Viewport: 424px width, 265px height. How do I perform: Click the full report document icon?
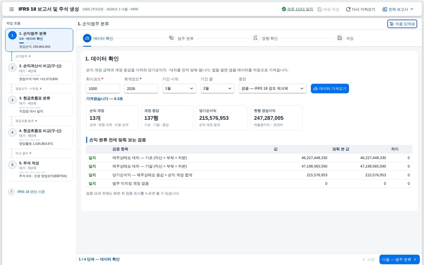(385, 9)
